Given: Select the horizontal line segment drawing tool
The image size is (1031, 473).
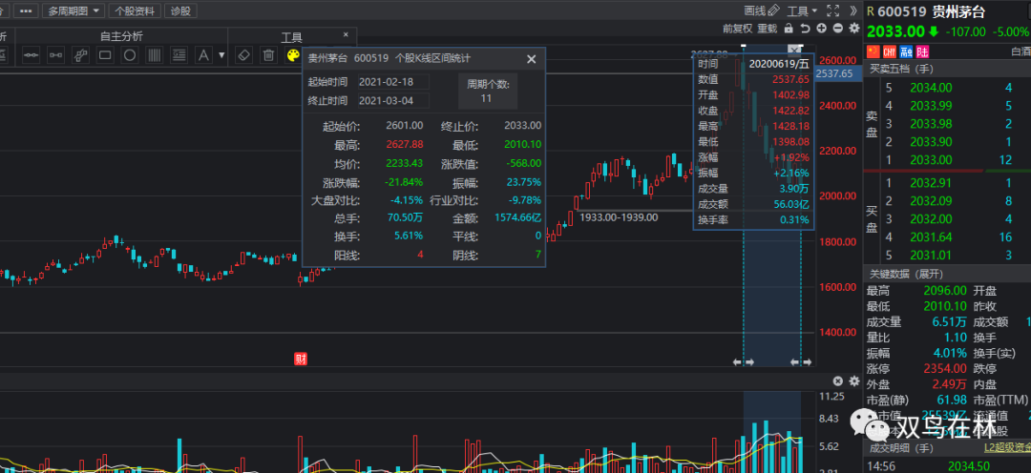Looking at the screenshot, I should 31,56.
